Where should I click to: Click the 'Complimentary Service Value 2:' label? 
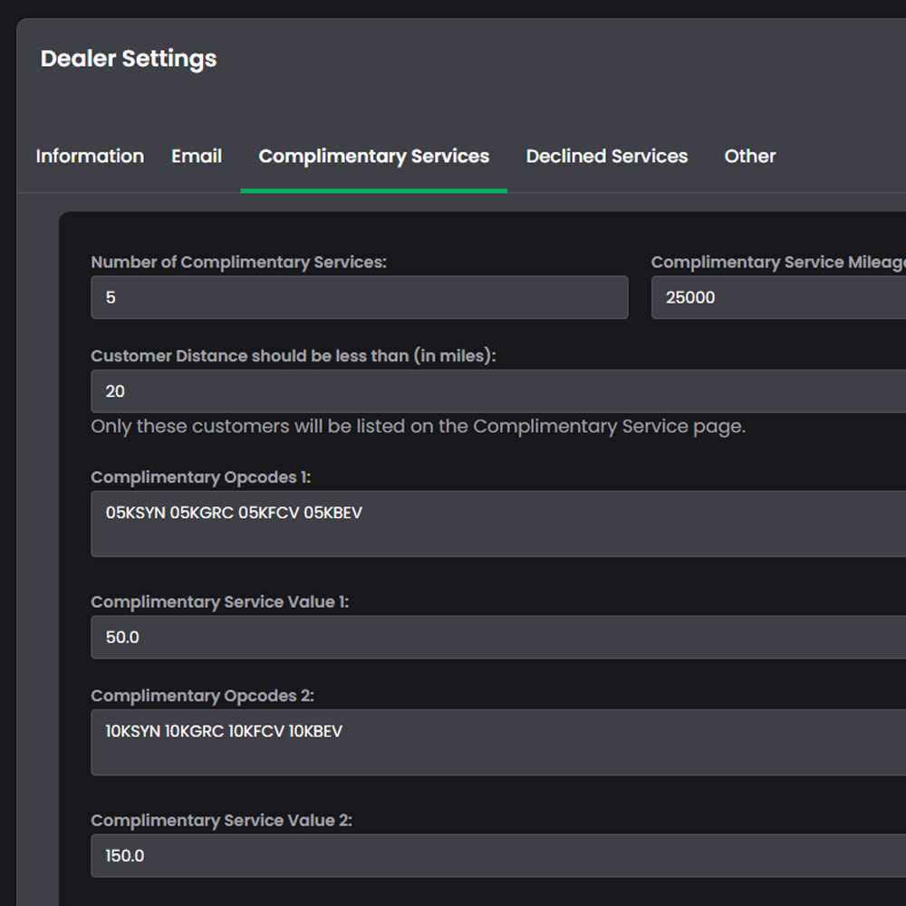click(x=221, y=821)
